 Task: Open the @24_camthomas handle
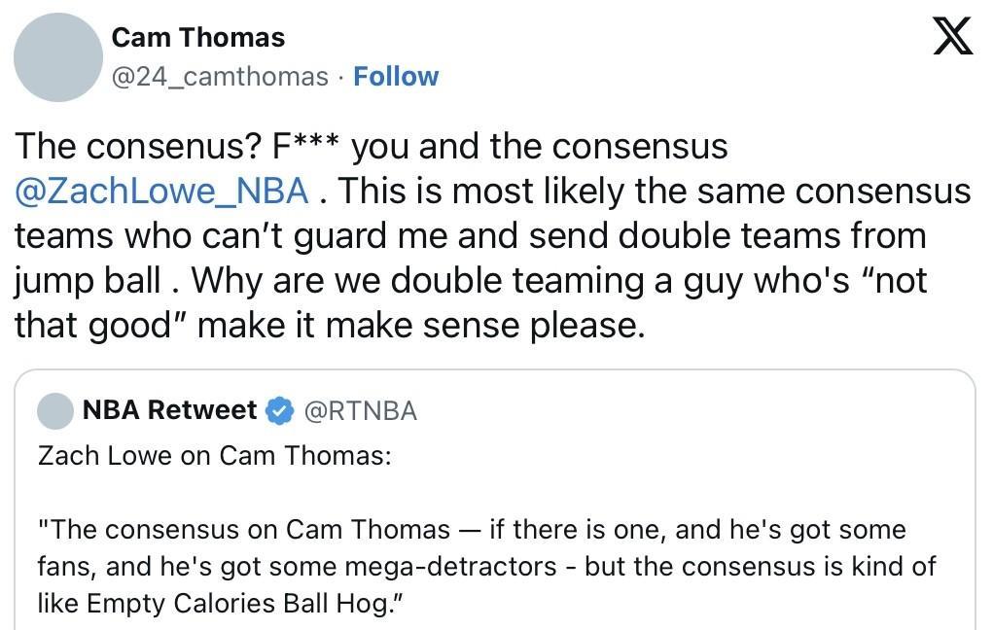[x=221, y=77]
